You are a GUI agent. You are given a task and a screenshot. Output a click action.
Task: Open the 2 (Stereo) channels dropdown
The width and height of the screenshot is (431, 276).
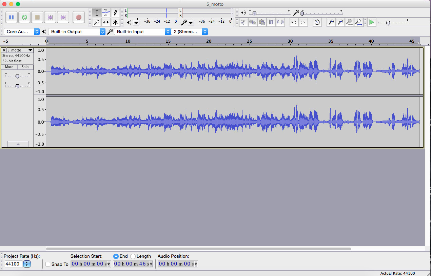[190, 31]
